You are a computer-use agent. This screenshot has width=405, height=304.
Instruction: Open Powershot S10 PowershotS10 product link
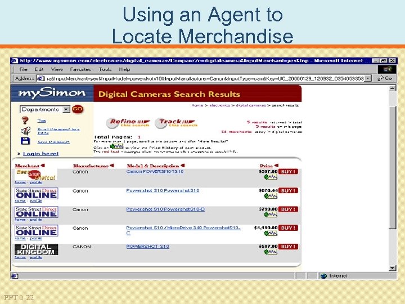163,190
